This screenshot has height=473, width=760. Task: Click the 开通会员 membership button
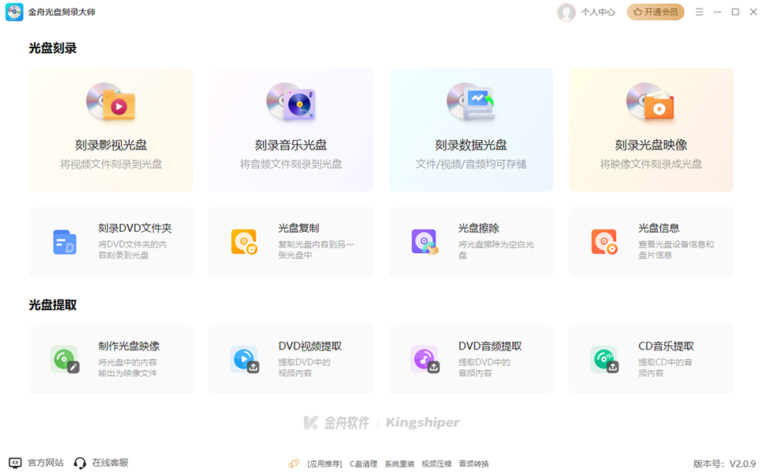(655, 12)
